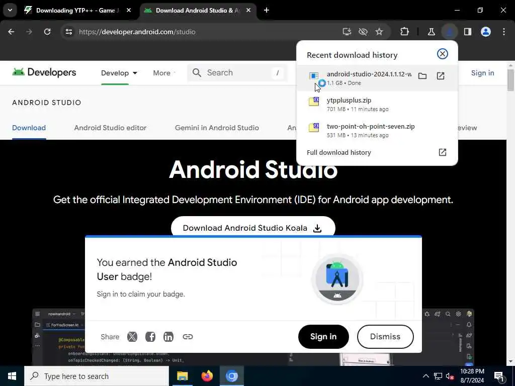This screenshot has width=515, height=386.
Task: Select Android Studio editor tab
Action: [x=110, y=128]
